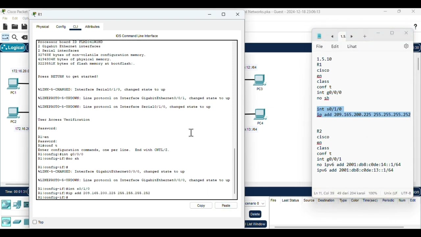
Task: Open File menu in Notepad
Action: click(x=319, y=46)
